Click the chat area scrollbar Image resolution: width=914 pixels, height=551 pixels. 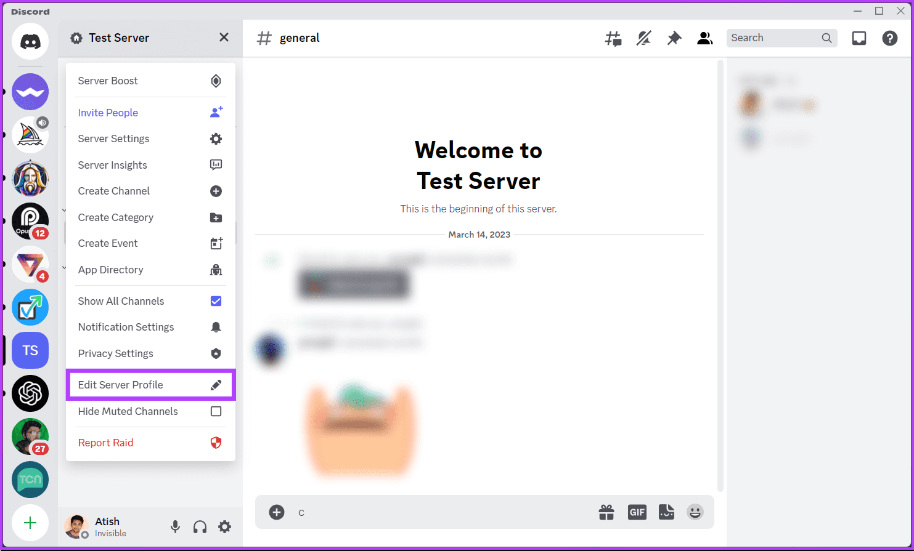pyautogui.click(x=720, y=276)
